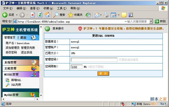
Task: Click the 完毕 status bar text
Action: pyautogui.click(x=9, y=104)
